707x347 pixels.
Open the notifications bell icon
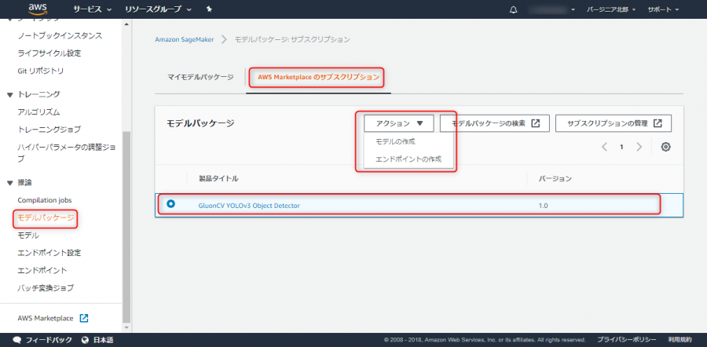(513, 9)
